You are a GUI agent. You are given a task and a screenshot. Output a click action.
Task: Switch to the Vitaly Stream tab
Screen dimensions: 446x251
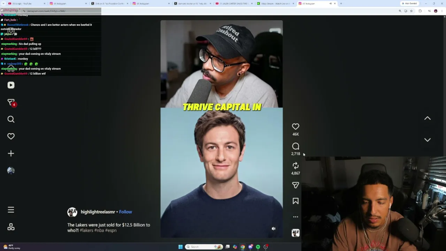coord(275,3)
